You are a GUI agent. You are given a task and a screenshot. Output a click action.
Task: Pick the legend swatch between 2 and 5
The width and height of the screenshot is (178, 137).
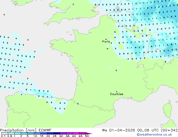coord(24,133)
